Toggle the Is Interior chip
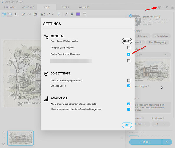This screenshot has height=148, width=175. pyautogui.click(x=143, y=36)
